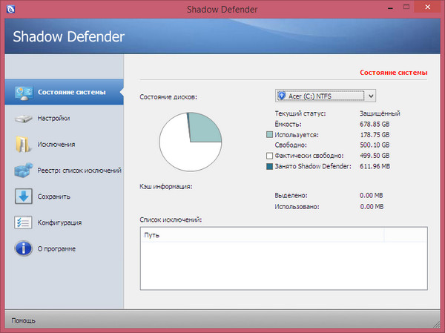Click the disk usage pie chart
Image resolution: width=445 pixels, height=333 pixels.
191,142
